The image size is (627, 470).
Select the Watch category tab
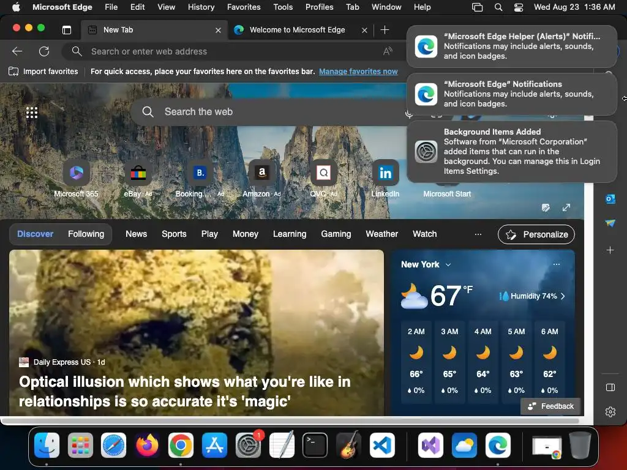tap(425, 234)
